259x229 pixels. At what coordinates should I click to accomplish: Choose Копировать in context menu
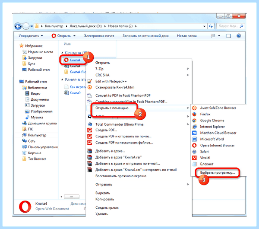pos(104,200)
